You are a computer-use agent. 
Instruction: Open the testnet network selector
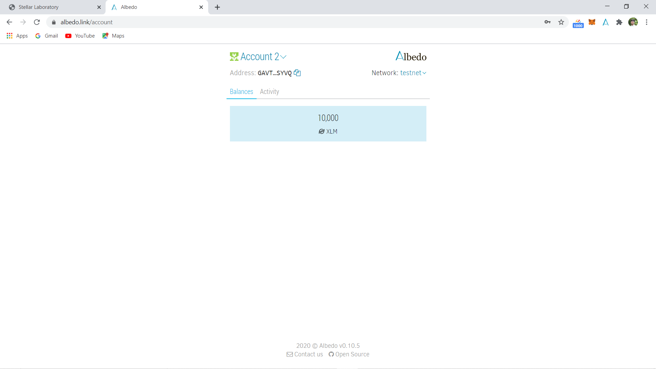click(x=413, y=73)
